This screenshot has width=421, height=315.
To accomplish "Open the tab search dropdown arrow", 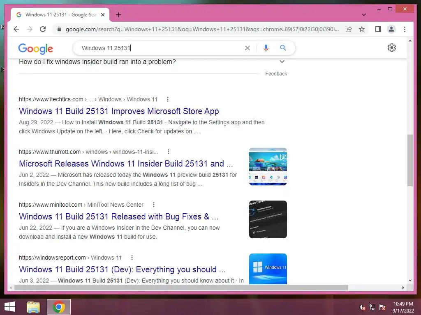I will click(x=364, y=15).
